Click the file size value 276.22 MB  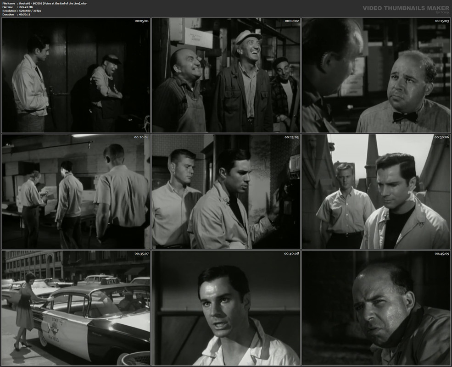click(26, 7)
